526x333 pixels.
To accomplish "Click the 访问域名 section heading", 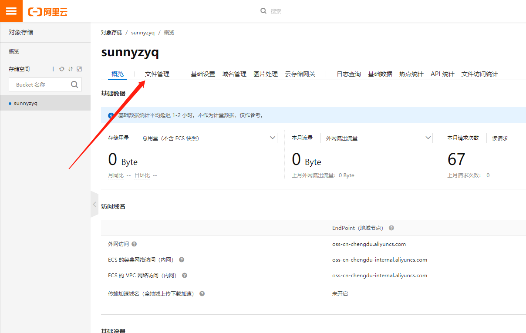I will 113,206.
